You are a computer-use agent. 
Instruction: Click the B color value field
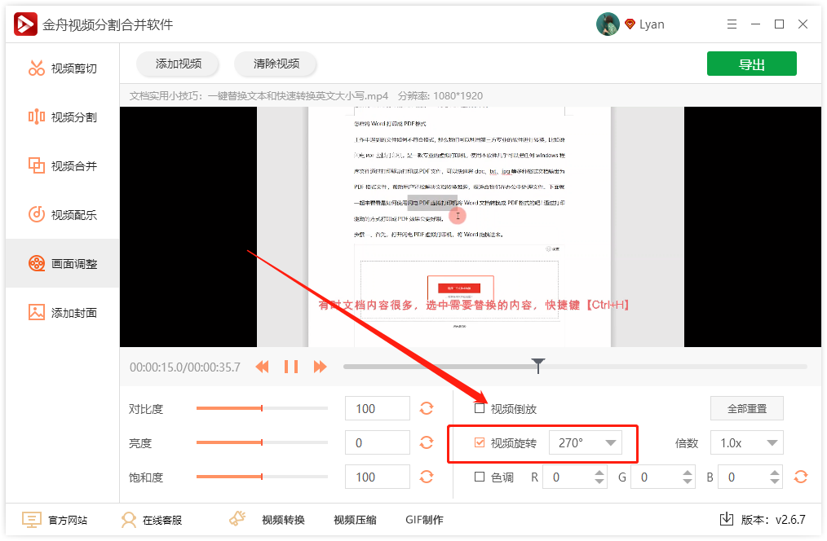744,477
